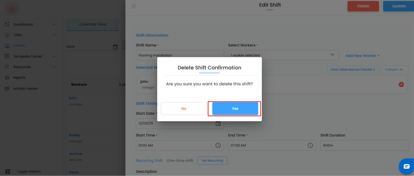This screenshot has height=176, width=414.
Task: Switch to the Calendar View tab
Action: pyautogui.click(x=93, y=24)
